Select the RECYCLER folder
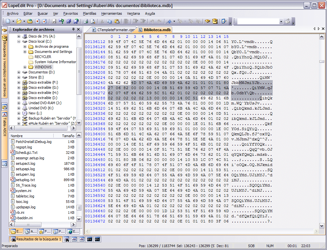 43,57
